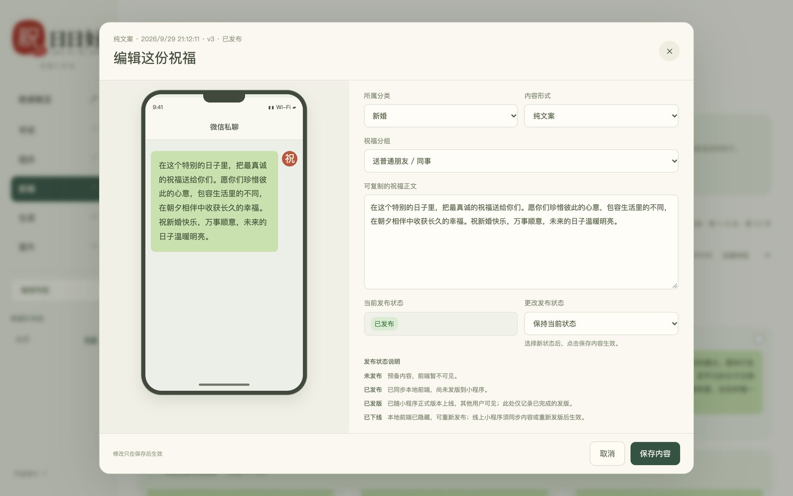Click the 已下线 status description row
The width and height of the screenshot is (793, 496).
(x=474, y=417)
